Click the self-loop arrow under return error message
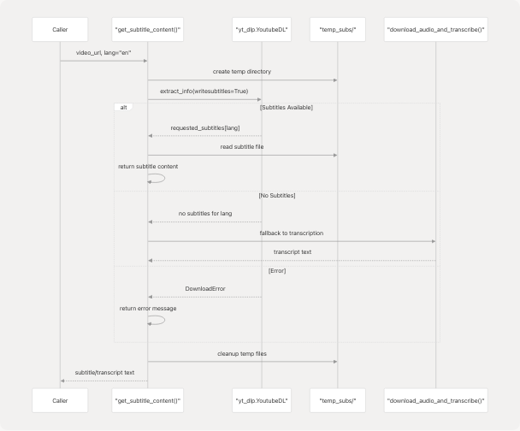Screen dimensions: 520x431 point(158,320)
